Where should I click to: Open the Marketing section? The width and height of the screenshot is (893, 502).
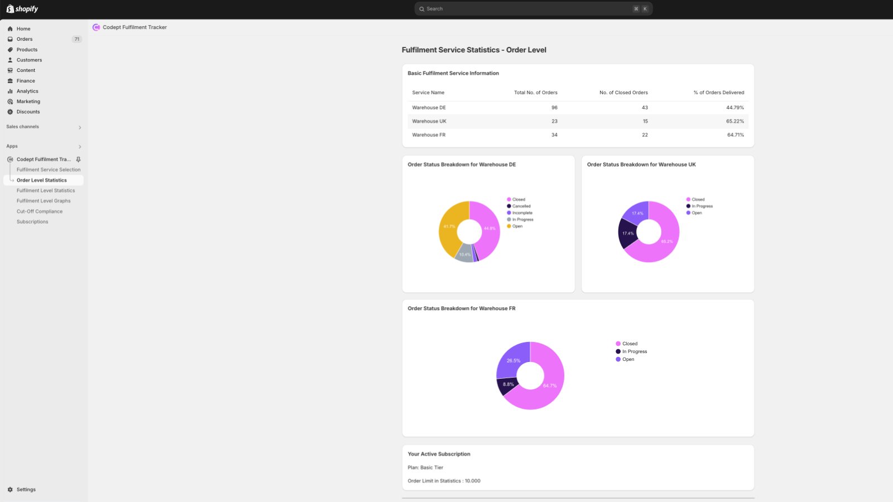pos(28,102)
